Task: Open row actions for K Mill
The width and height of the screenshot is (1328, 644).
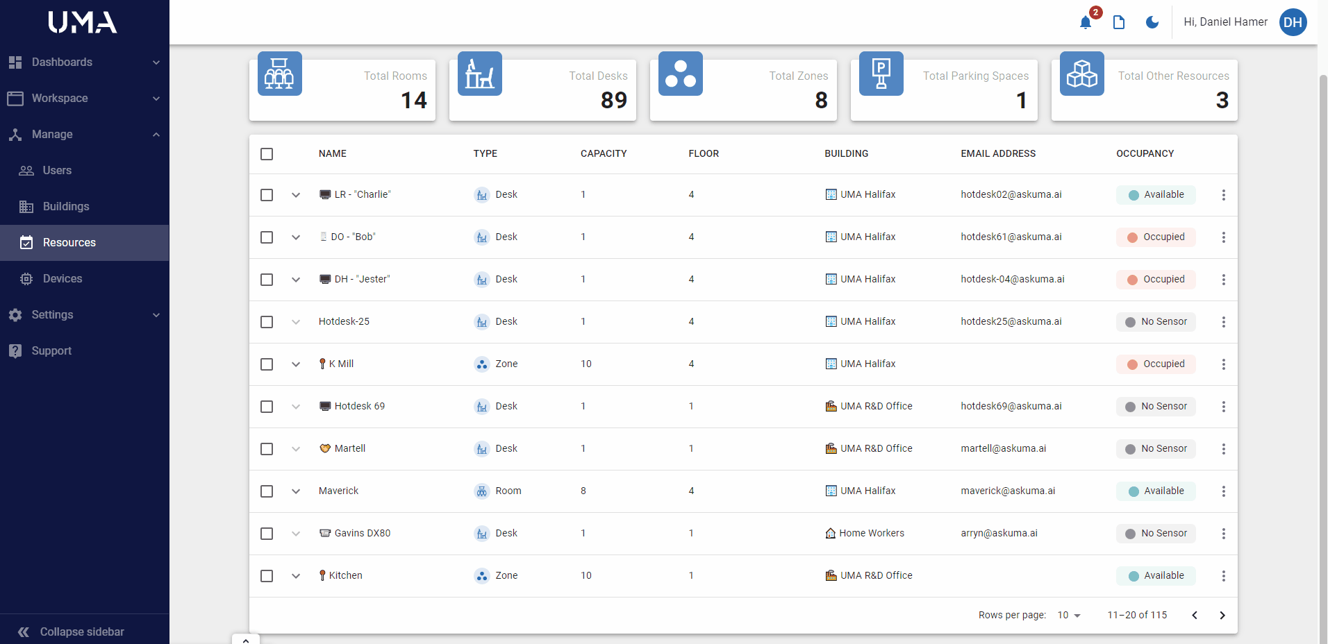Action: pos(1224,364)
